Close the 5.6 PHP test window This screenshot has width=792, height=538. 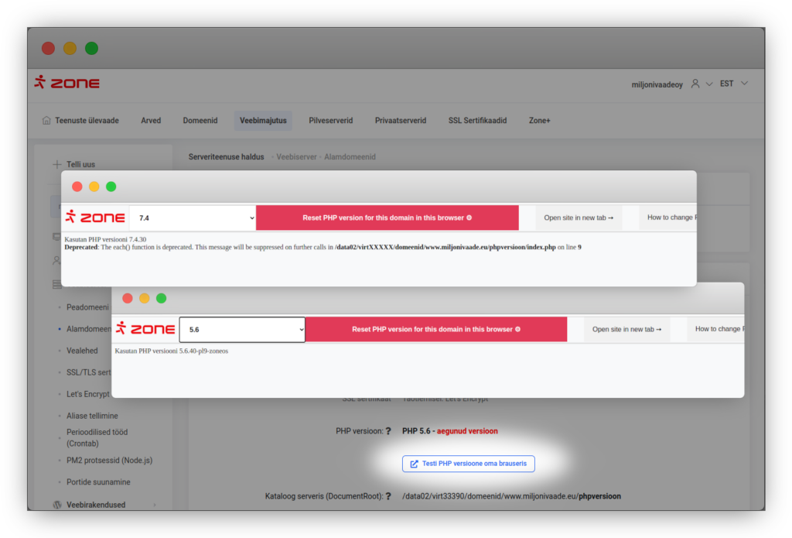[128, 298]
